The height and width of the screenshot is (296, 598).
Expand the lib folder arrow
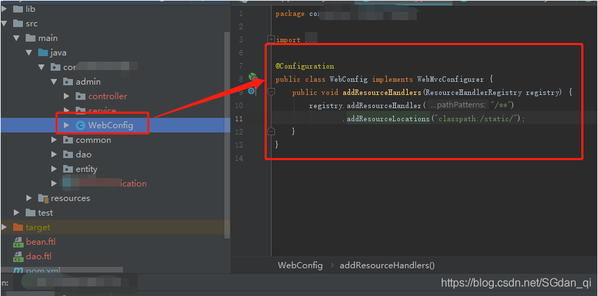[x=3, y=8]
